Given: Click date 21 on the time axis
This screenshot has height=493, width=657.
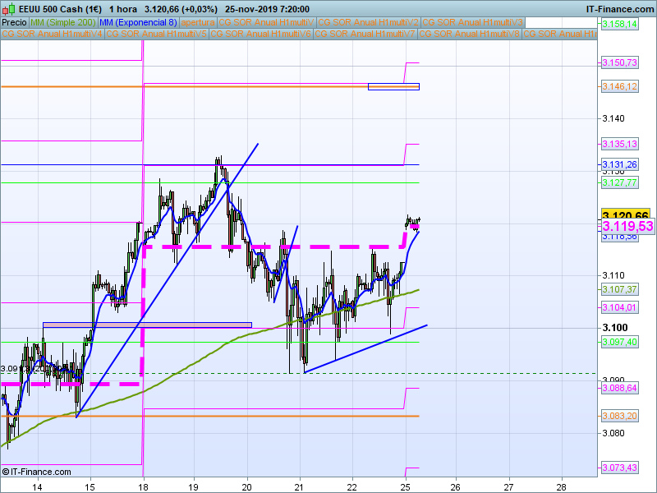Looking at the screenshot, I should pos(299,487).
